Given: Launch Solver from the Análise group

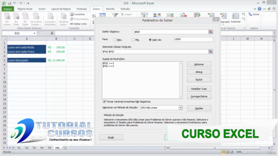Looking at the screenshot, I should point(254,14).
